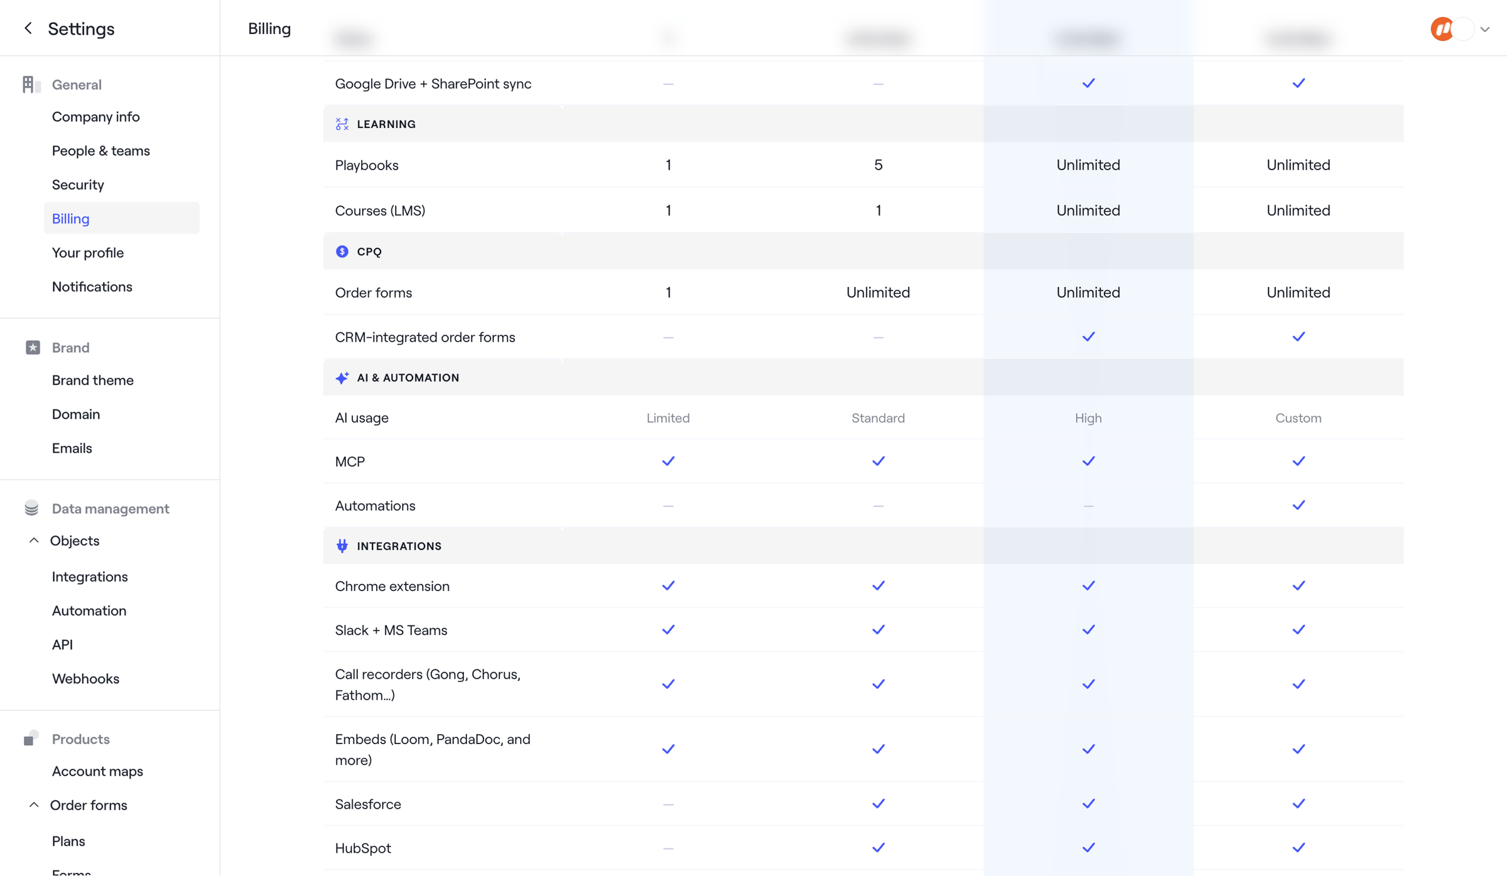Click the General building icon
This screenshot has width=1507, height=876.
pyautogui.click(x=31, y=84)
